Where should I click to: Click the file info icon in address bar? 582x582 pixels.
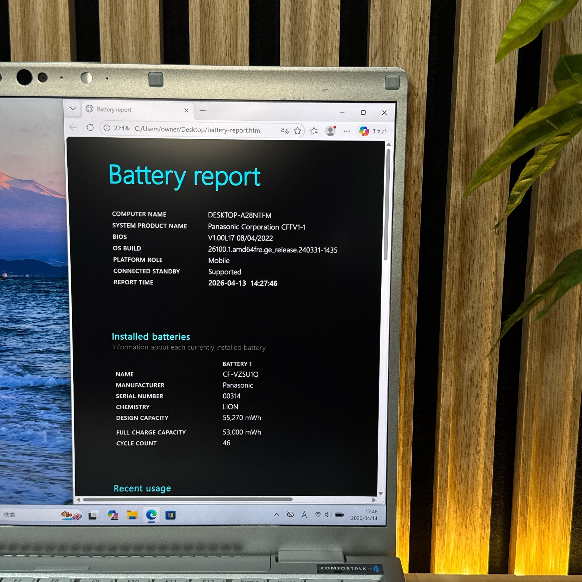(x=107, y=128)
